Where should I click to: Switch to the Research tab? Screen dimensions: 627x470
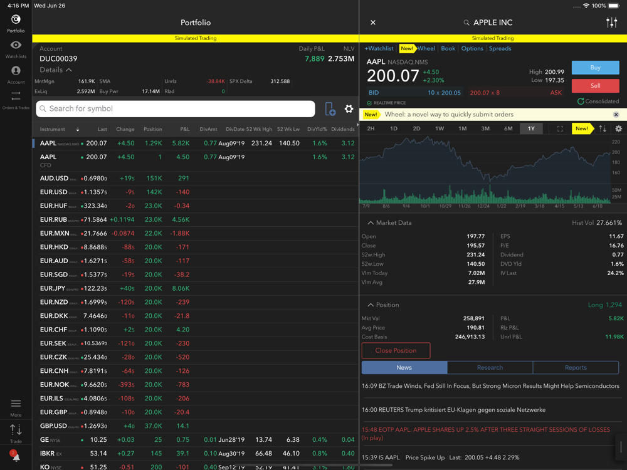(490, 368)
